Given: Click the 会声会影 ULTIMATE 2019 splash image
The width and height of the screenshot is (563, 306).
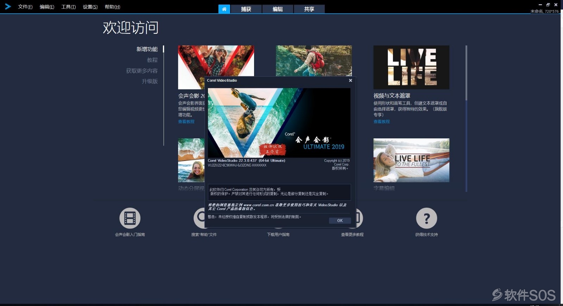Looking at the screenshot, I should click(x=279, y=123).
